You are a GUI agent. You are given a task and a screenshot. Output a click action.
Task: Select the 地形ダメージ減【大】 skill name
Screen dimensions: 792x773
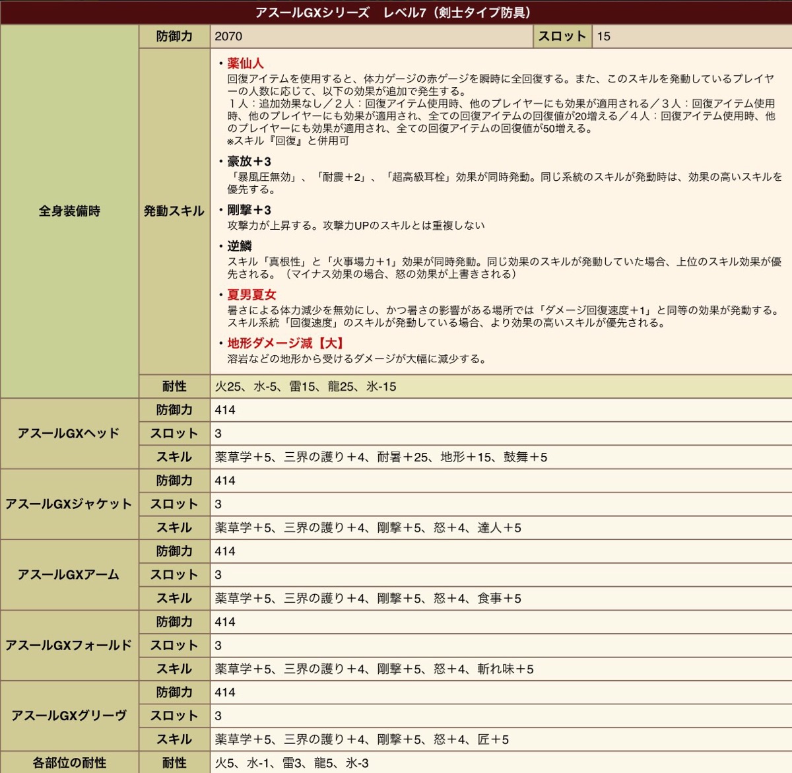point(285,343)
